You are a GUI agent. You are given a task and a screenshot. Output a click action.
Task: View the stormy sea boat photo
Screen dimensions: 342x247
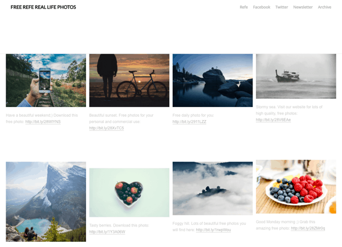pyautogui.click(x=296, y=76)
